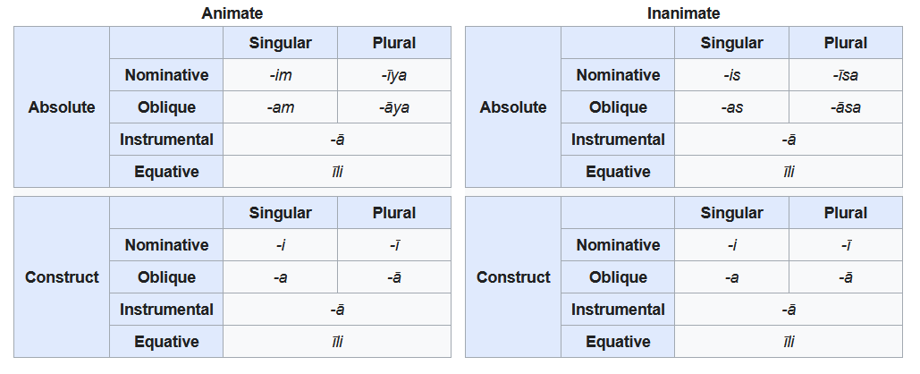The height and width of the screenshot is (374, 920).
Task: Click the Inanimate Absolute oblique singular -as cell
Action: pos(731,107)
